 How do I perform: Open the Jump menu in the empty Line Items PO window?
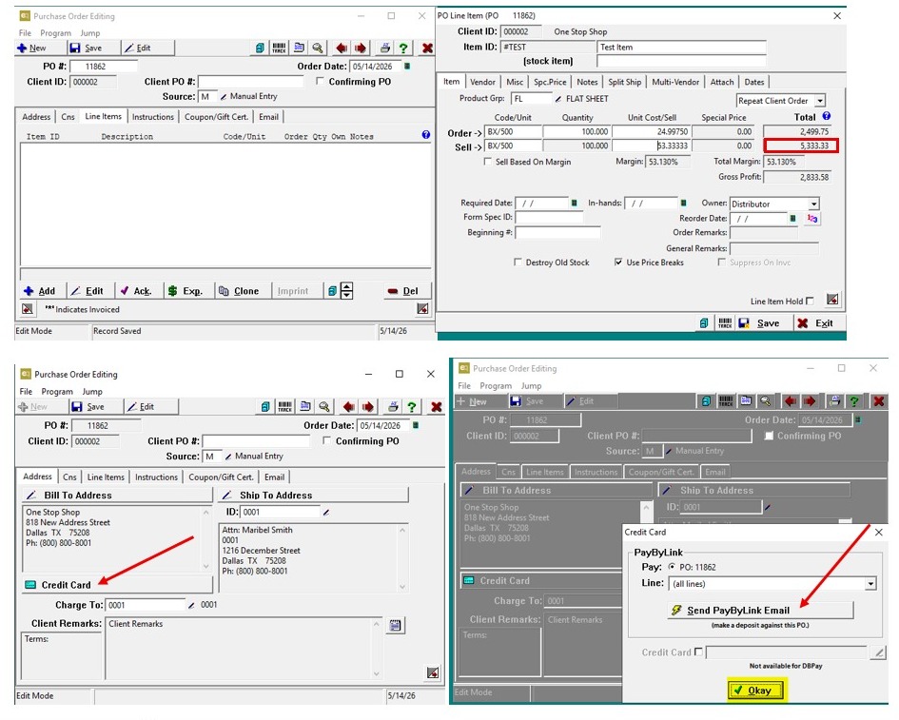(x=90, y=32)
